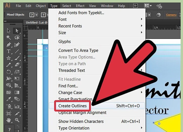Open Adobe Bridge with Br icon
The image size is (183, 132).
click(x=136, y=6)
